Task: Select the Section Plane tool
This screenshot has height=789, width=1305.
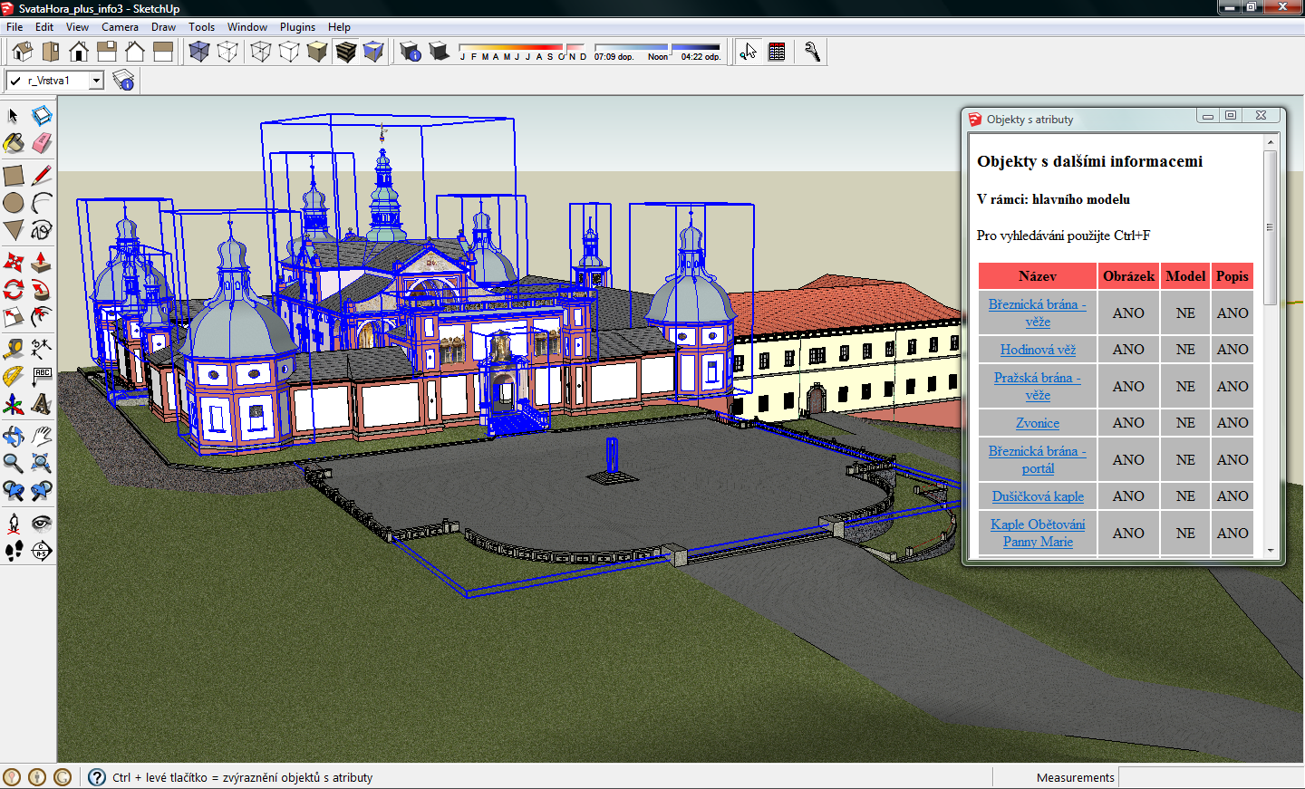Action: pyautogui.click(x=42, y=550)
